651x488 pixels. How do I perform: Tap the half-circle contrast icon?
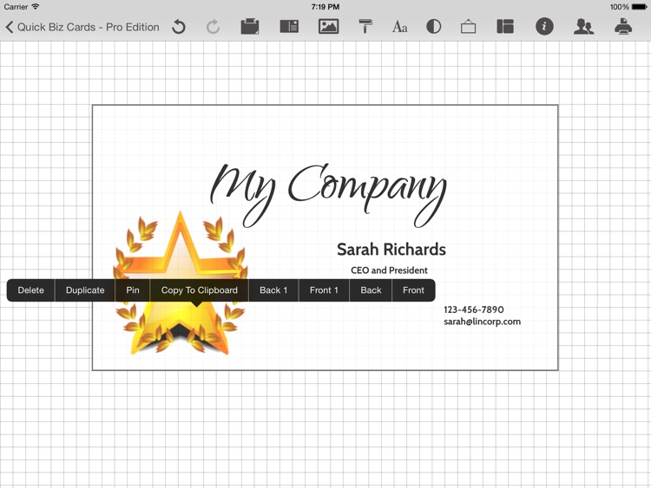[x=433, y=27]
